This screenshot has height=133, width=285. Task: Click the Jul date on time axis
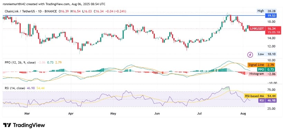point(200,114)
